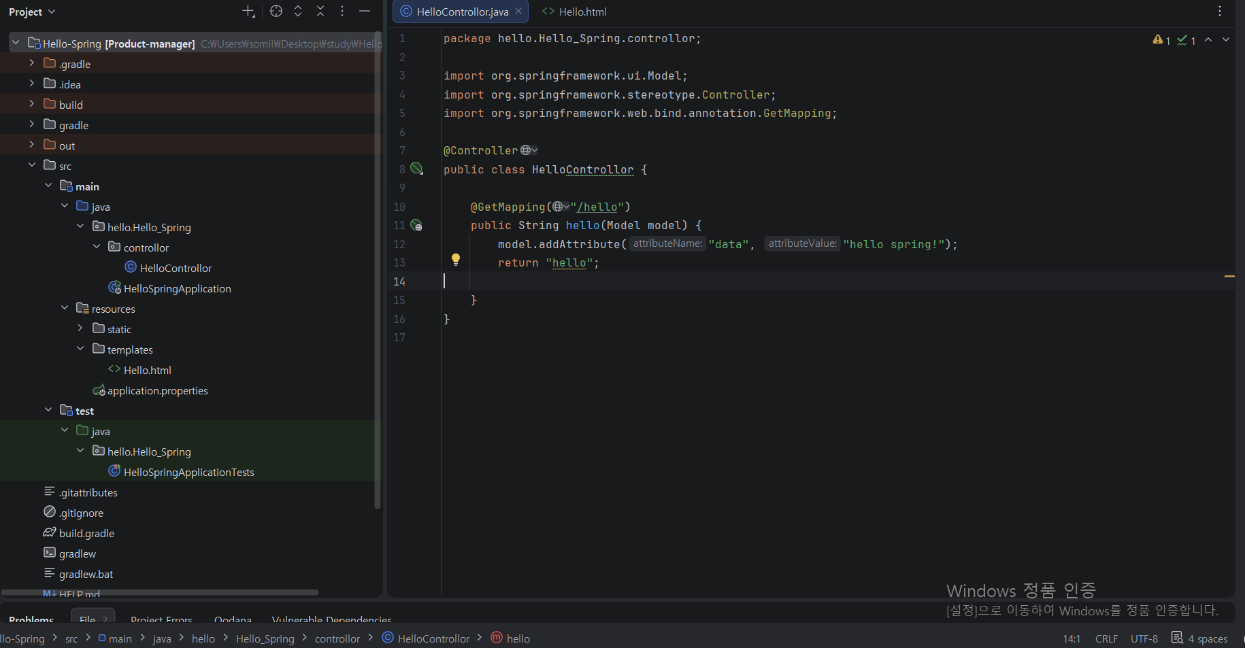The width and height of the screenshot is (1245, 648).
Task: Click the yellow light bulb intention icon
Action: (x=456, y=259)
